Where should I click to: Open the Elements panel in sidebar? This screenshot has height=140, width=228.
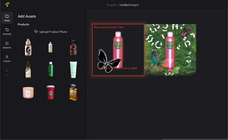[7, 45]
